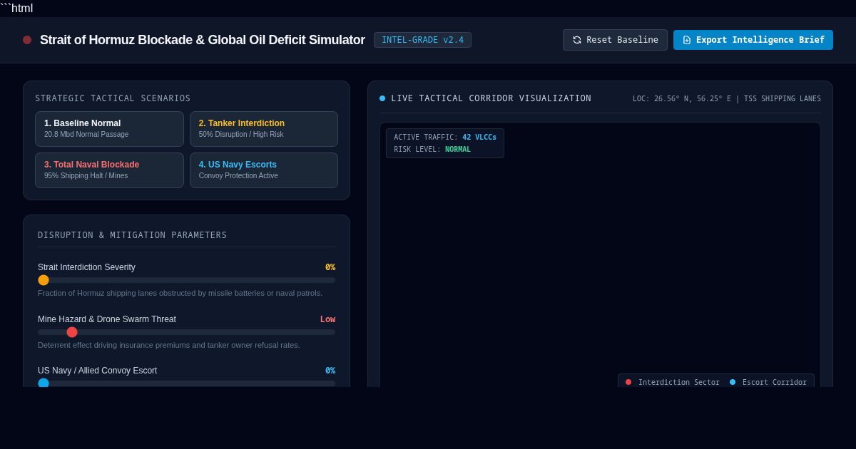Click the US Navy / Allied Convoy Escort label
856x449 pixels.
(x=97, y=371)
